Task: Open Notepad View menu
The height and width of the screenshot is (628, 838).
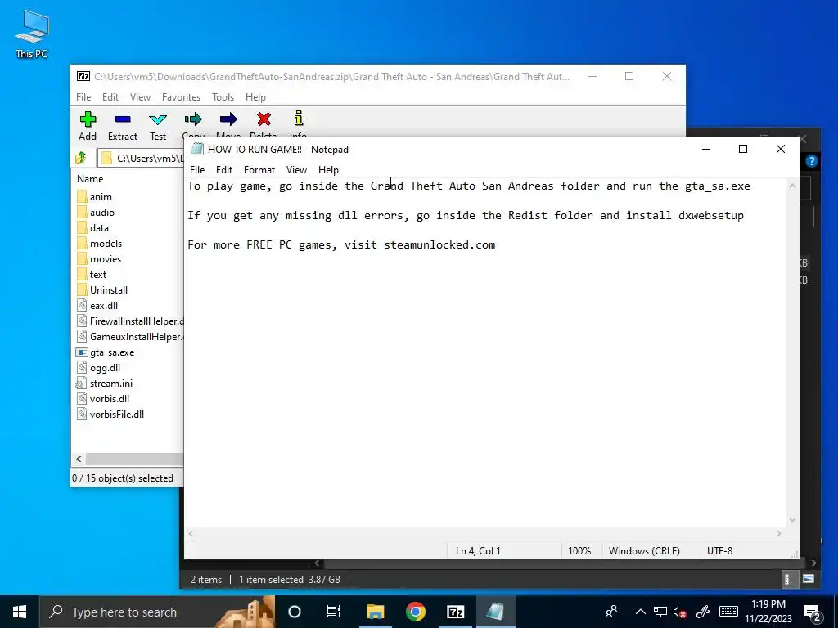Action: pyautogui.click(x=296, y=170)
